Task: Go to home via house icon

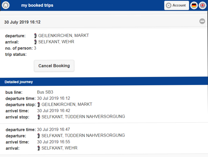Action: (x=6, y=5)
